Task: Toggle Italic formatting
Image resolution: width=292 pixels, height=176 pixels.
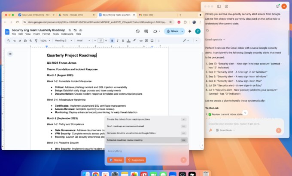Action: [x=118, y=41]
